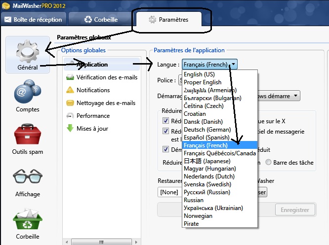
Task: Click the scrollbar right arrow
Action: [x=136, y=242]
